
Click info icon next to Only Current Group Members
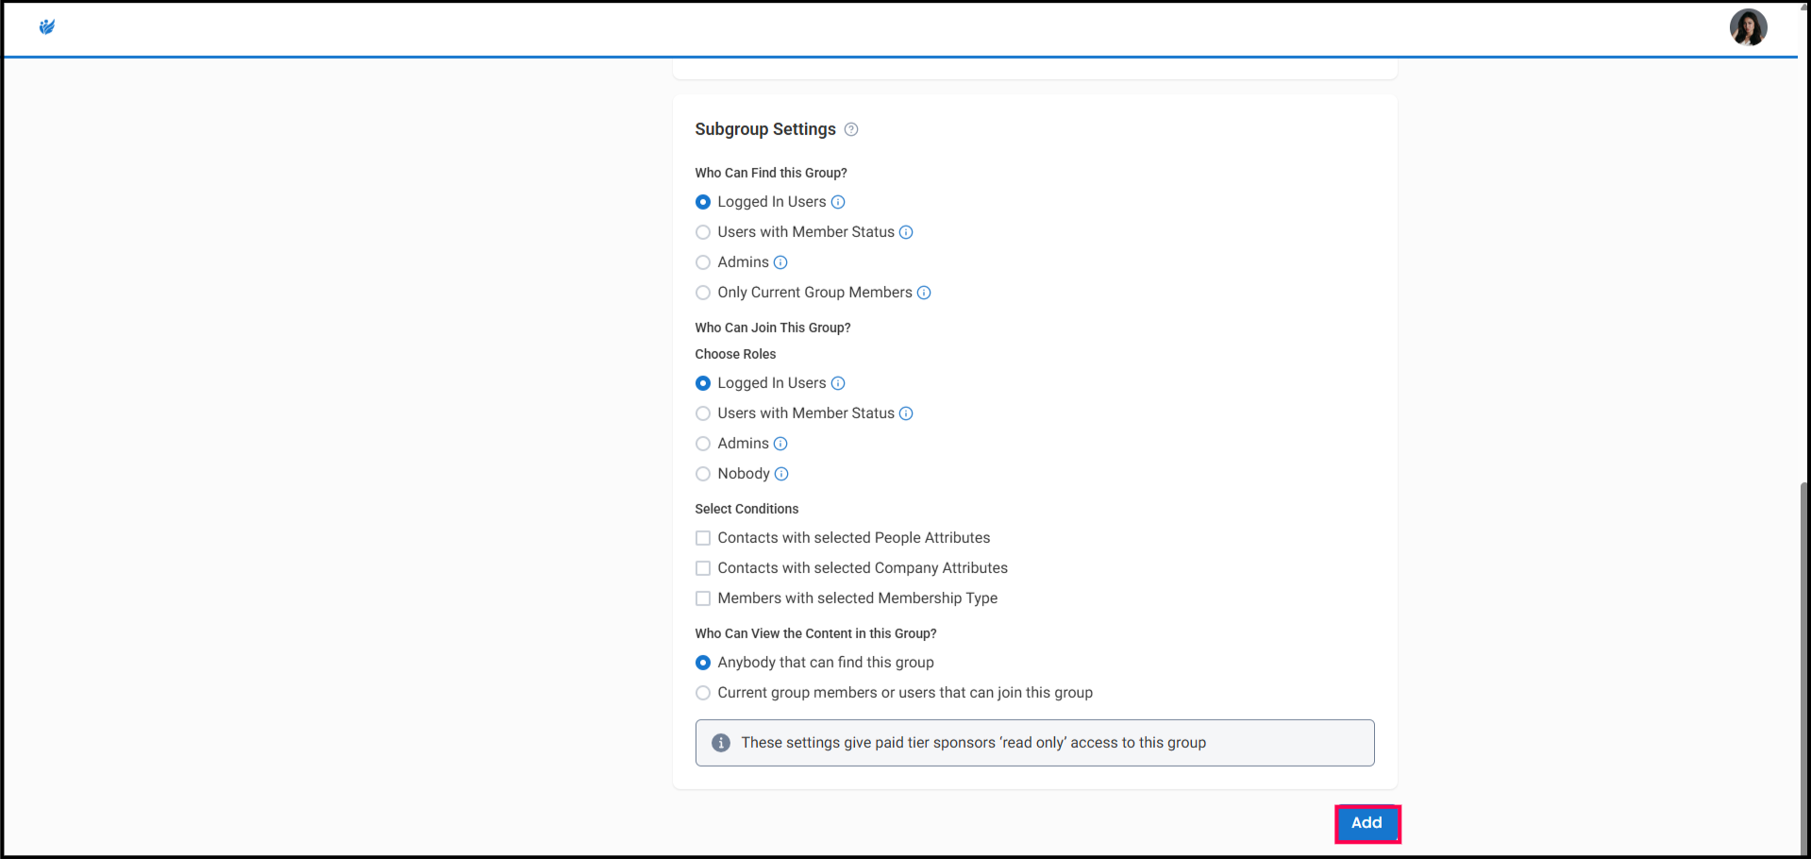pos(924,293)
